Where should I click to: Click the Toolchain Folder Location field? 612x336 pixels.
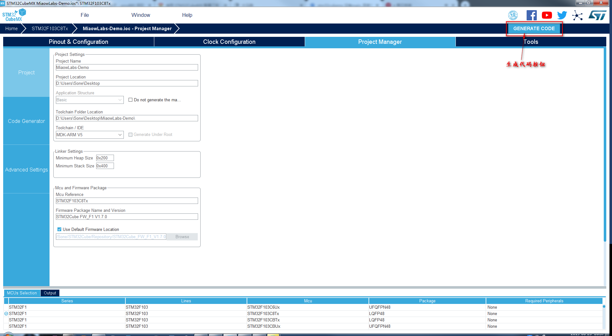(x=127, y=118)
